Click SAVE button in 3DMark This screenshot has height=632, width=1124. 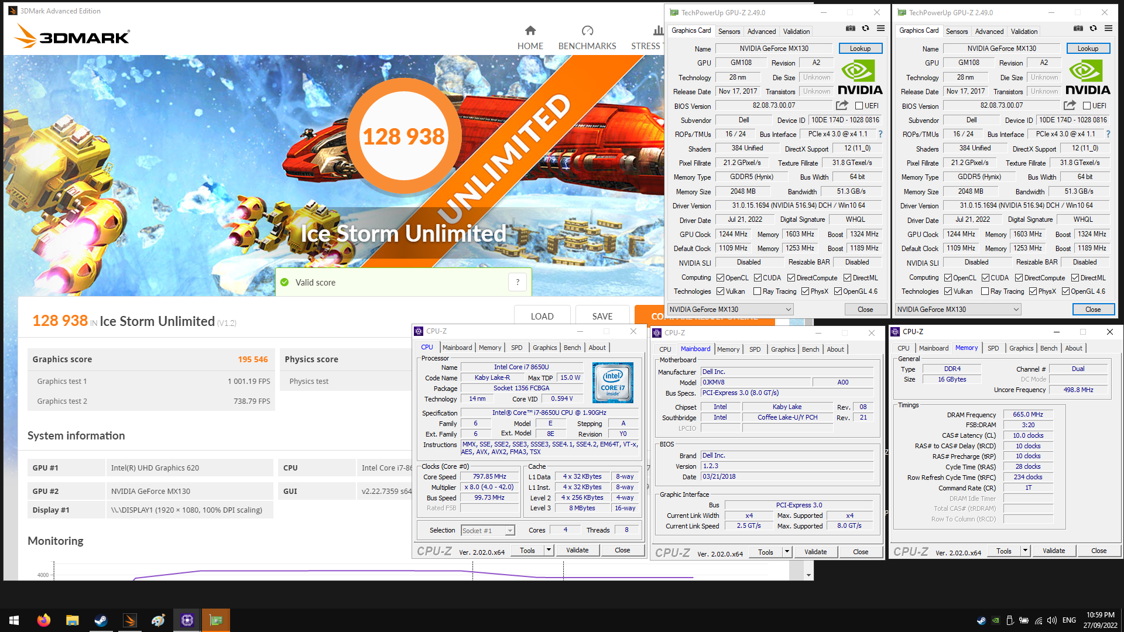[602, 316]
